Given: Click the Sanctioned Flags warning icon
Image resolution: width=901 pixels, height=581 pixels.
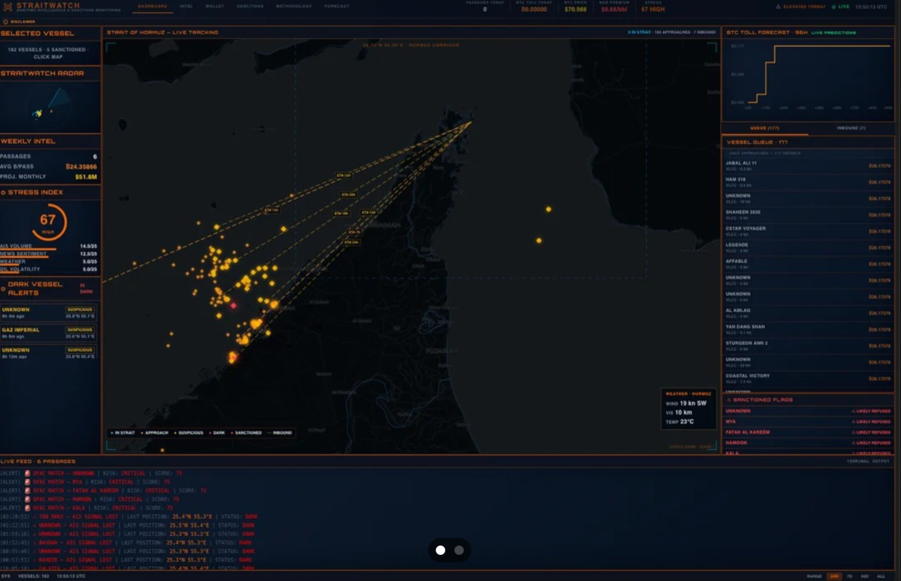Looking at the screenshot, I should pos(729,400).
